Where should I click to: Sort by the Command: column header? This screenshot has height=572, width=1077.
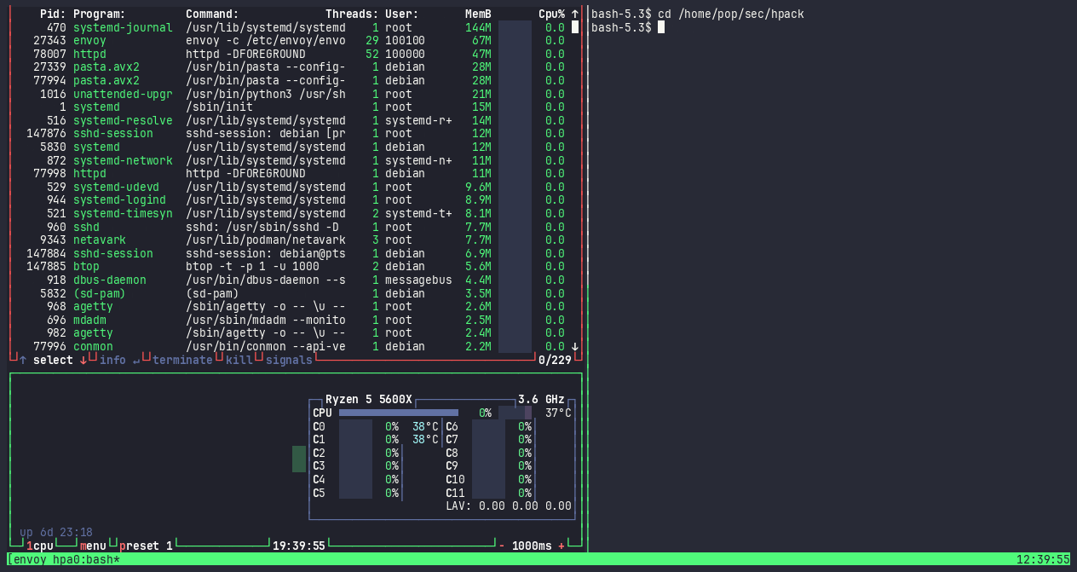click(x=212, y=14)
